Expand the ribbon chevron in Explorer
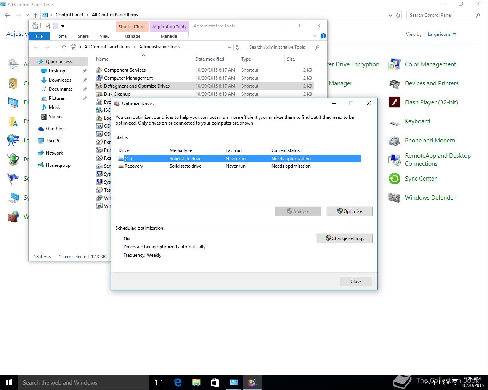 (315, 36)
